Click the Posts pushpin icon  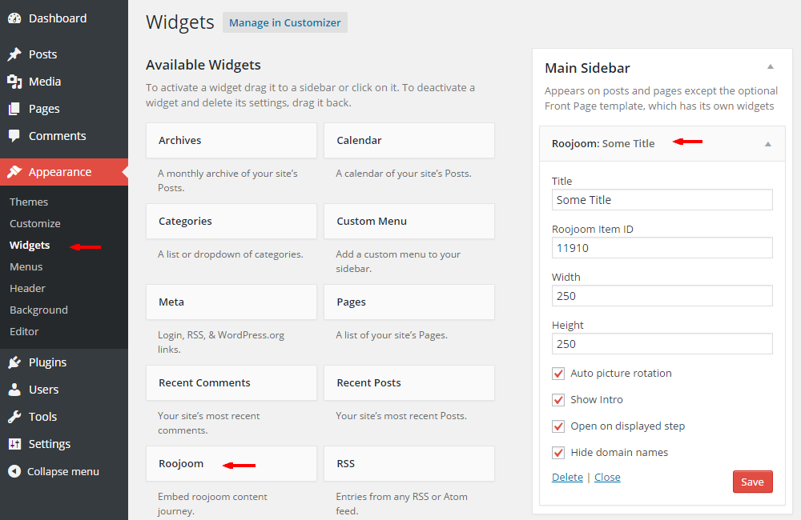14,54
